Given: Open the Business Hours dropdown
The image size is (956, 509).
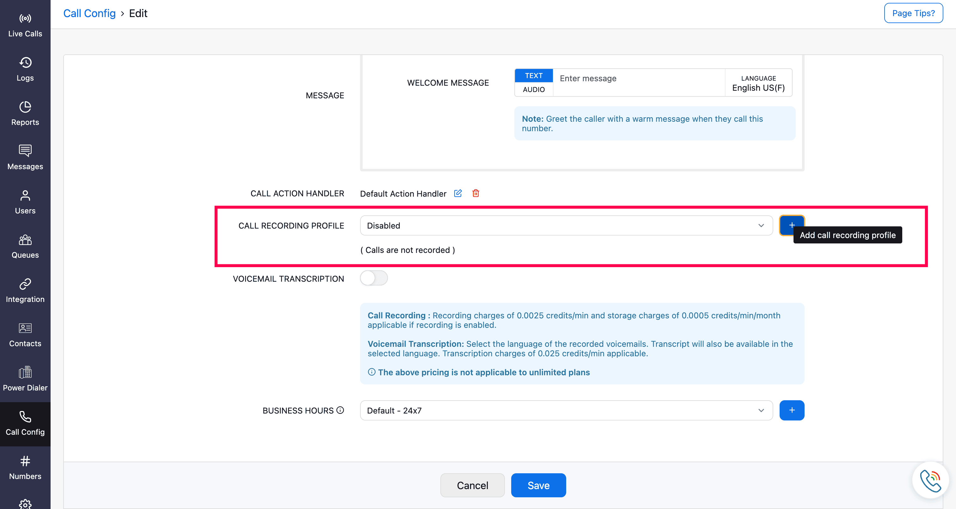Looking at the screenshot, I should pos(566,411).
